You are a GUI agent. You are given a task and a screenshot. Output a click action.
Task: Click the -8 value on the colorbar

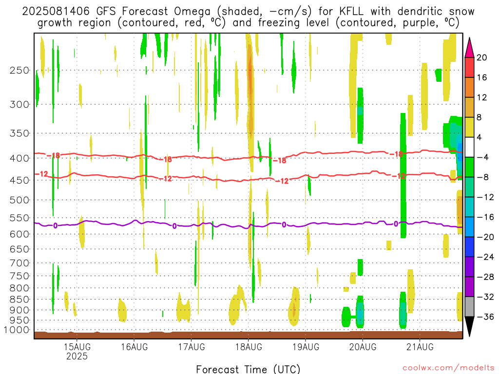pyautogui.click(x=482, y=177)
